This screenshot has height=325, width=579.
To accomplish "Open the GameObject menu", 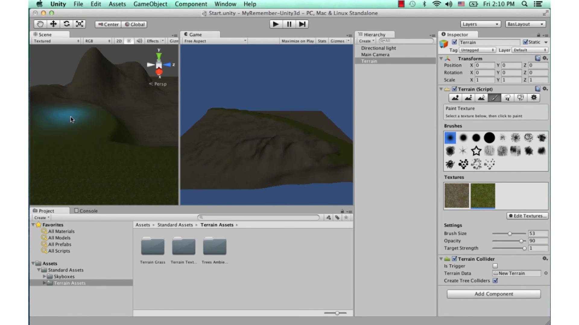I will coord(150,4).
